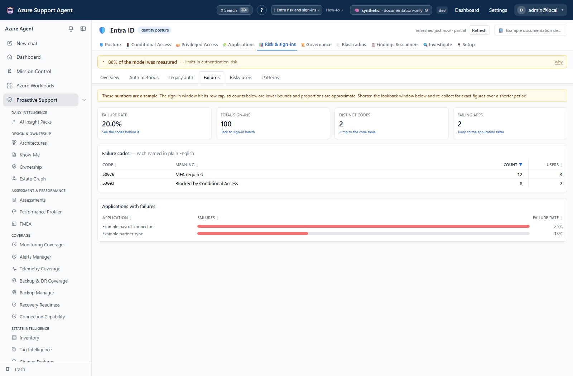
Task: Click Blocked by Conditional Access meaning
Action: tap(207, 183)
